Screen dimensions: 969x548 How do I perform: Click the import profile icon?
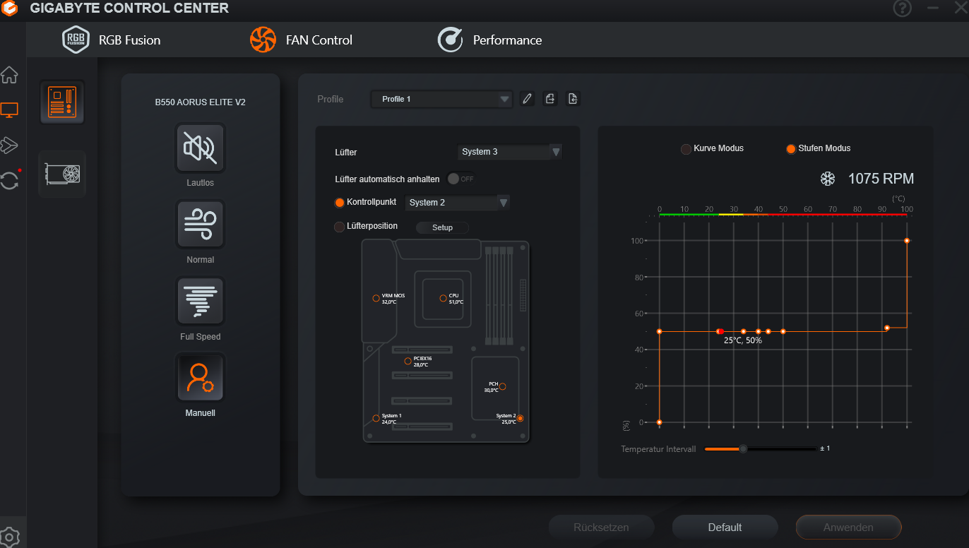[573, 99]
